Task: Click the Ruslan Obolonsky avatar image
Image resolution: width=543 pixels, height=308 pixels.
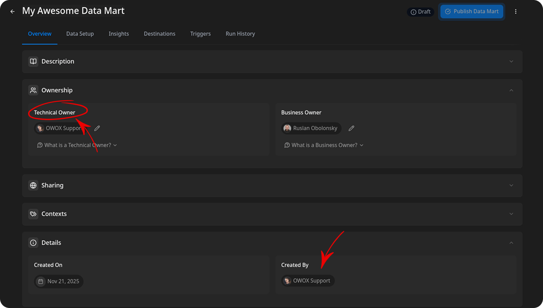Action: pyautogui.click(x=287, y=128)
